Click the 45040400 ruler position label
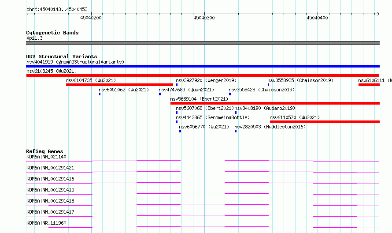This screenshot has width=392, height=233. (x=317, y=18)
